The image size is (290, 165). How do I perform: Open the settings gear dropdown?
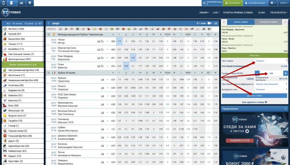273,3
